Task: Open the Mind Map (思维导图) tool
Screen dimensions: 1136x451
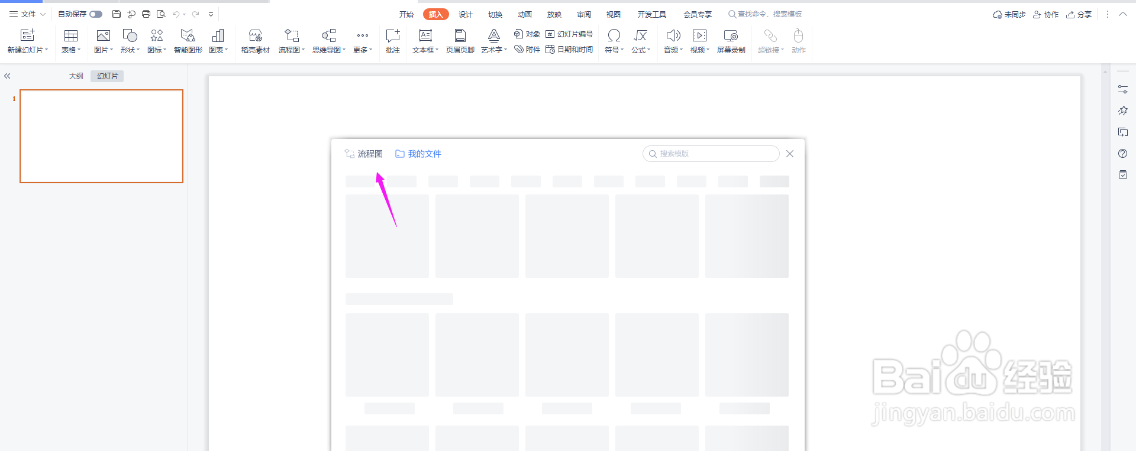Action: coord(329,41)
